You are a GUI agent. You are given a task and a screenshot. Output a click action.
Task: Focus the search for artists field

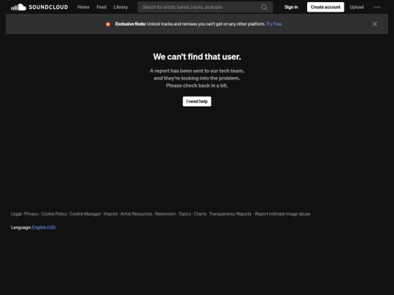click(x=205, y=7)
